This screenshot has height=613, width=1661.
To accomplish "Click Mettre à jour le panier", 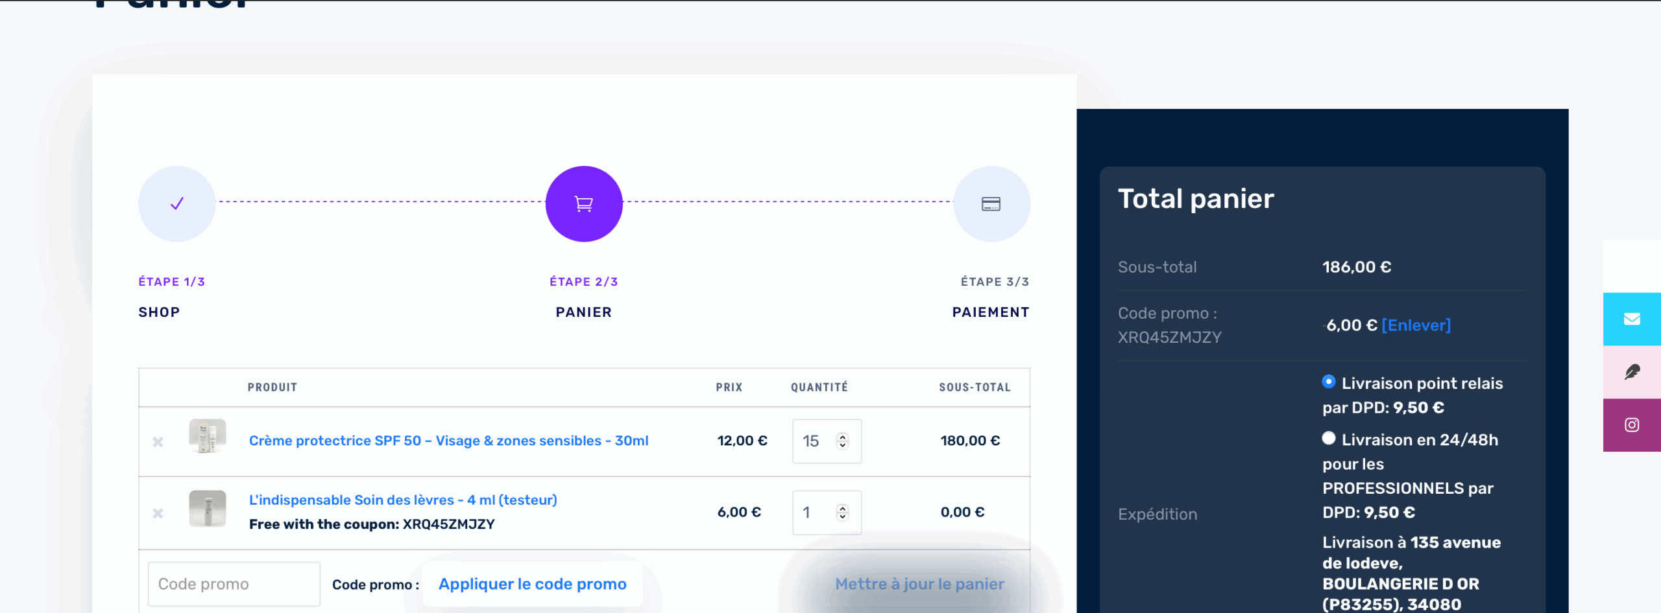I will pyautogui.click(x=919, y=584).
